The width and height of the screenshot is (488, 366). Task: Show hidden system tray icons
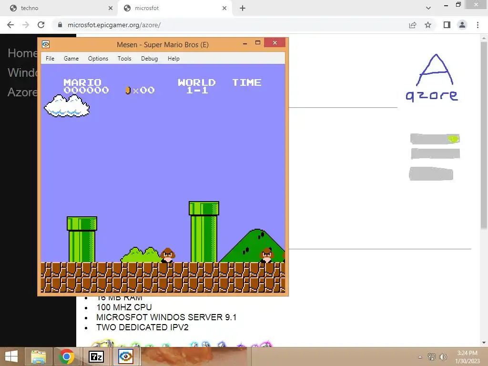click(420, 357)
